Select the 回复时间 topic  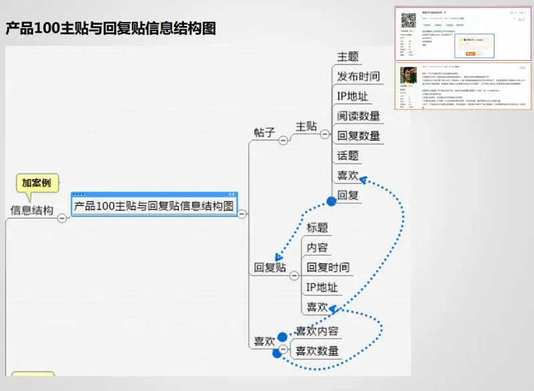[328, 268]
